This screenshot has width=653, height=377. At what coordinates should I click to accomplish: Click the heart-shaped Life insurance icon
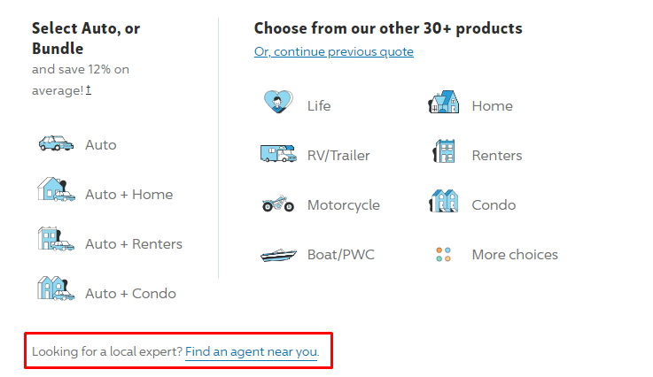point(278,102)
